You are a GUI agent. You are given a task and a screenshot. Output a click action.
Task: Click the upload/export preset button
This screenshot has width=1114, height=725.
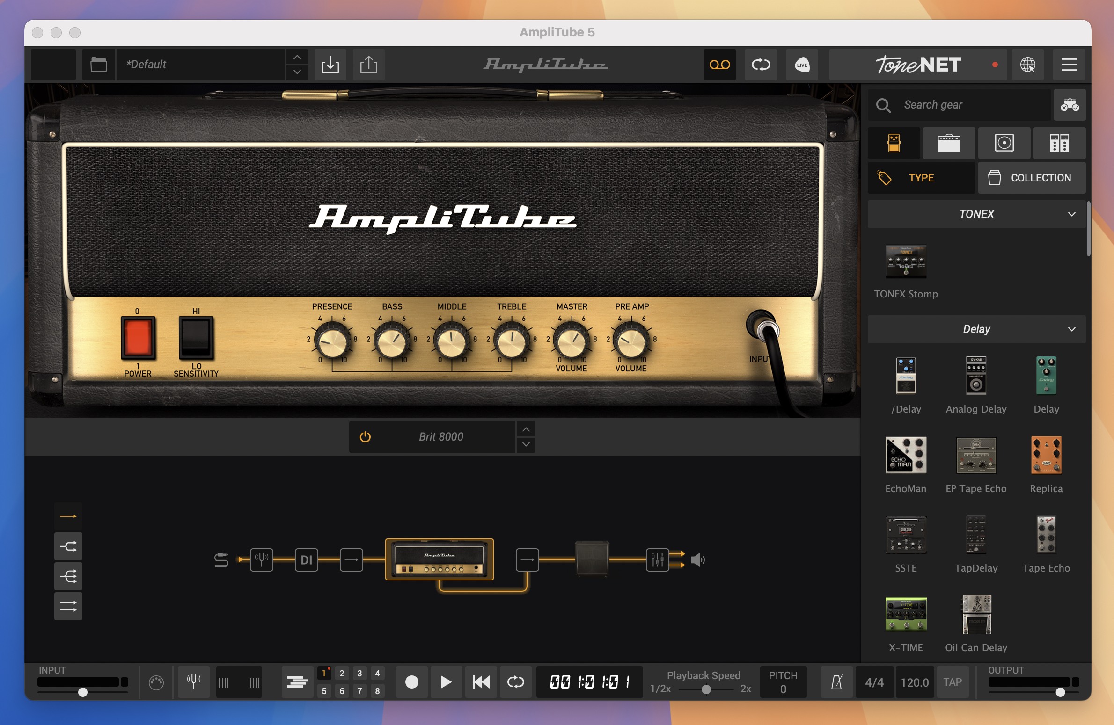[x=367, y=63]
